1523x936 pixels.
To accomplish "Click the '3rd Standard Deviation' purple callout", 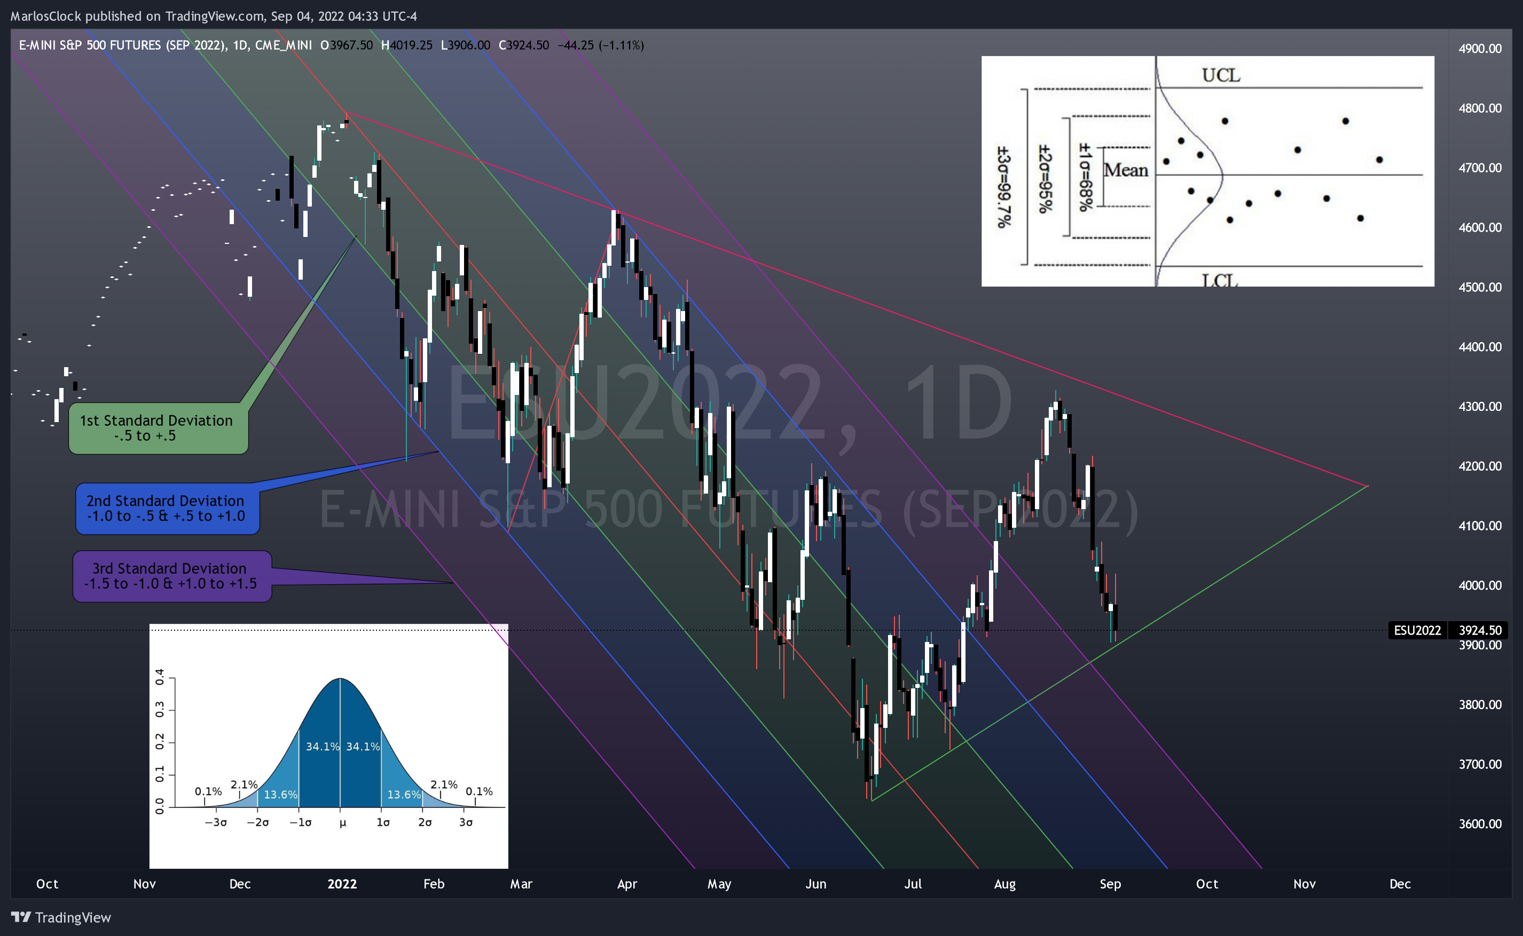I will click(172, 576).
